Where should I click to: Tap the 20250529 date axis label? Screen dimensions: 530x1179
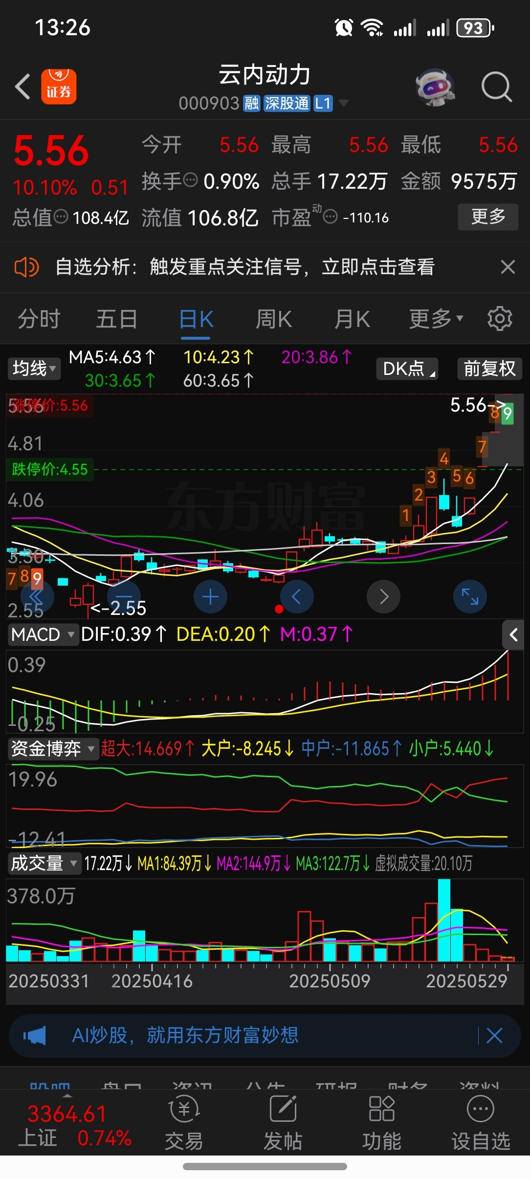466,981
